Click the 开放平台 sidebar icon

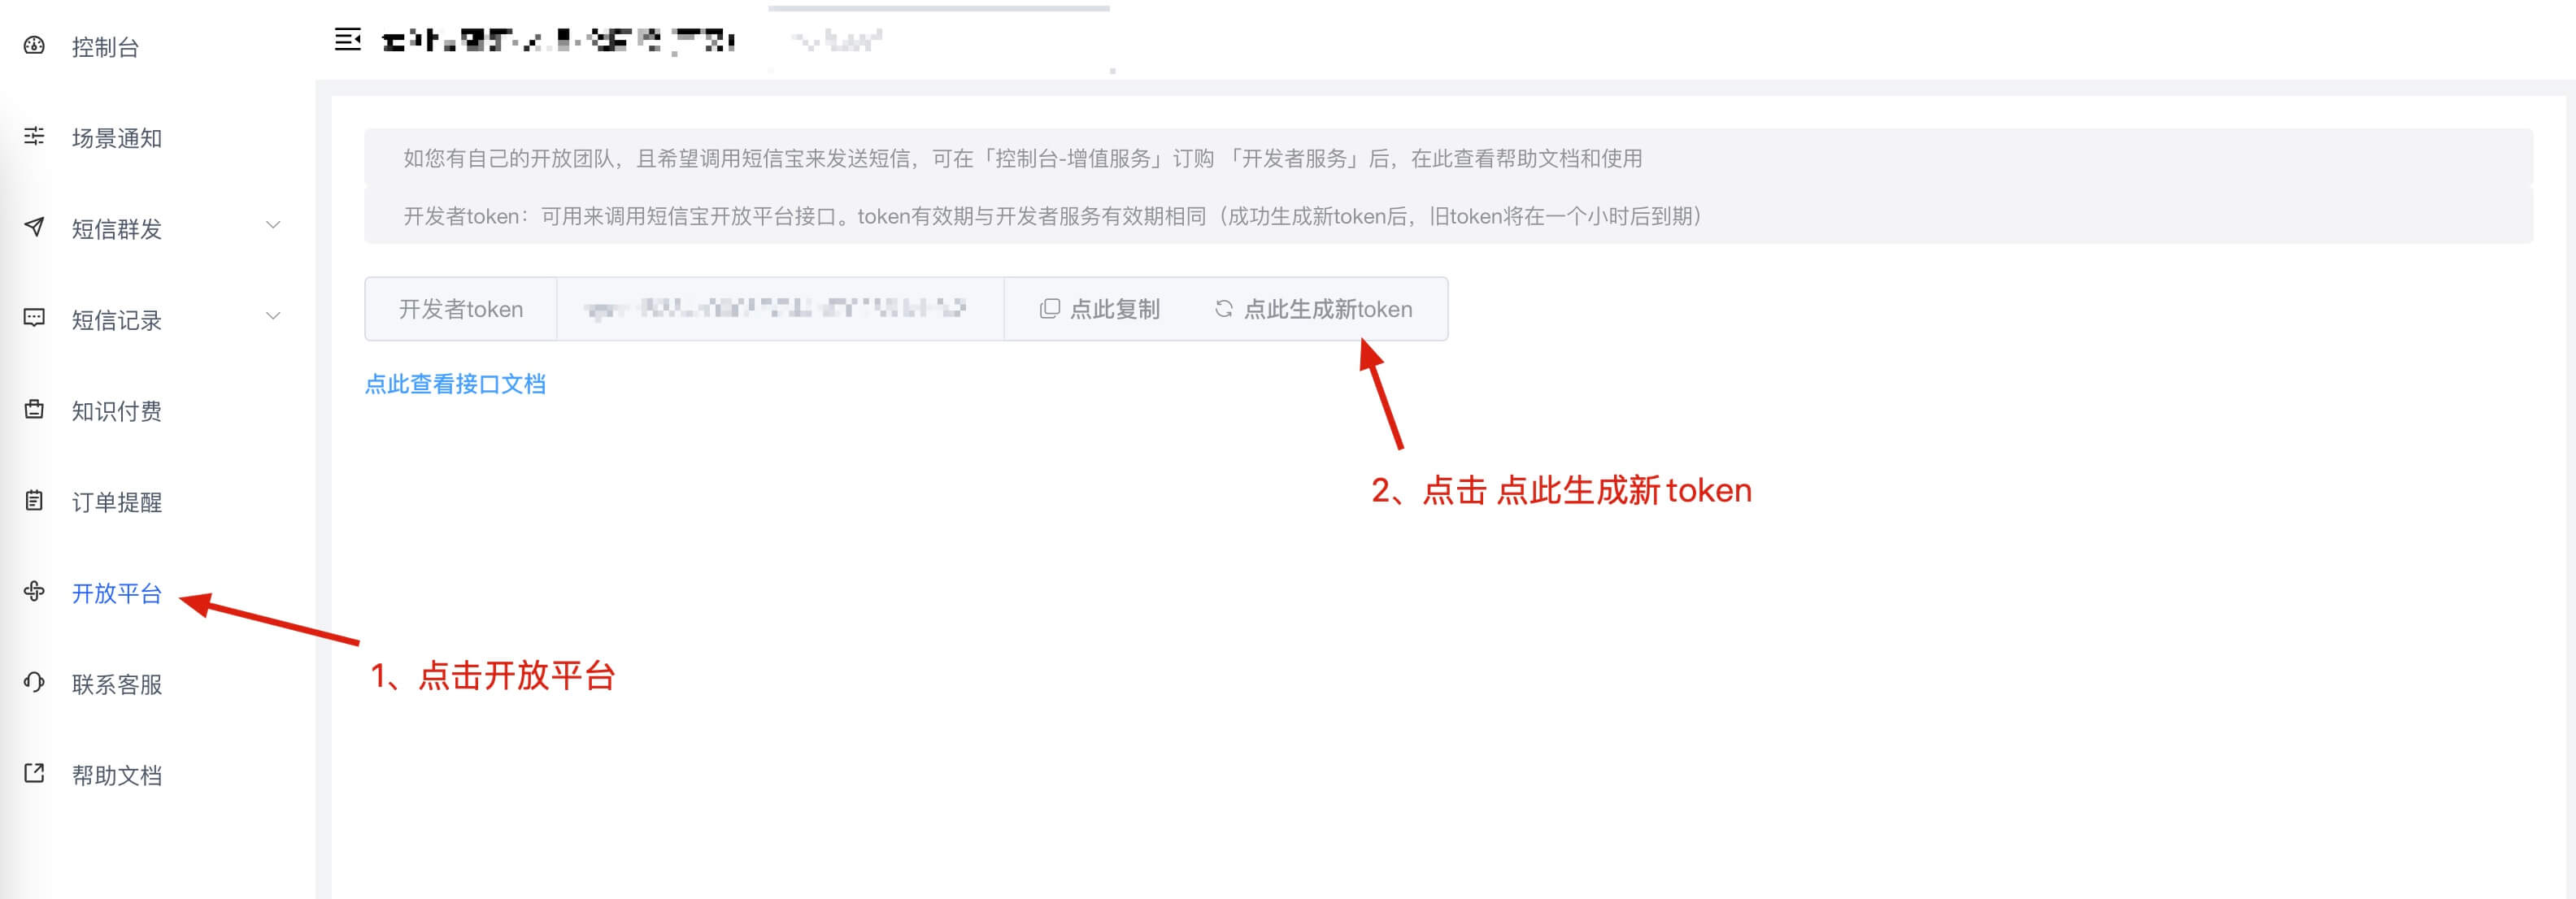coord(34,591)
